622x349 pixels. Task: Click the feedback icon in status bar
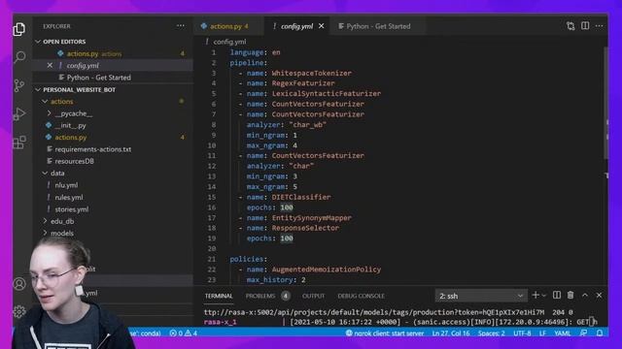pos(583,333)
